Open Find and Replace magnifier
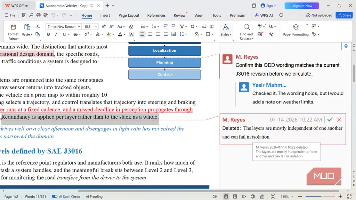 click(246, 27)
